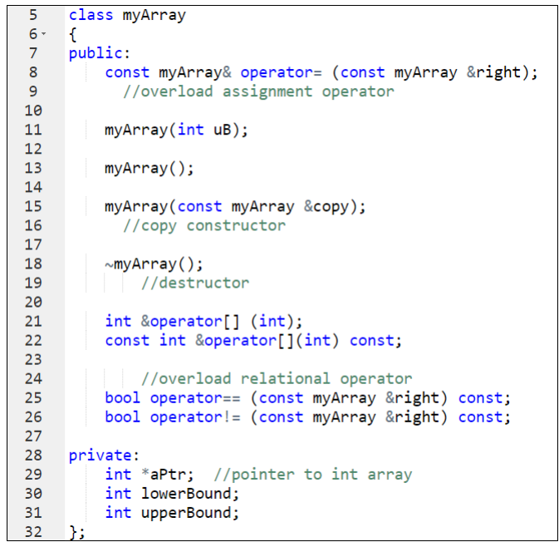Click the opening brace on line 6
The height and width of the screenshot is (542, 559).
click(x=73, y=35)
